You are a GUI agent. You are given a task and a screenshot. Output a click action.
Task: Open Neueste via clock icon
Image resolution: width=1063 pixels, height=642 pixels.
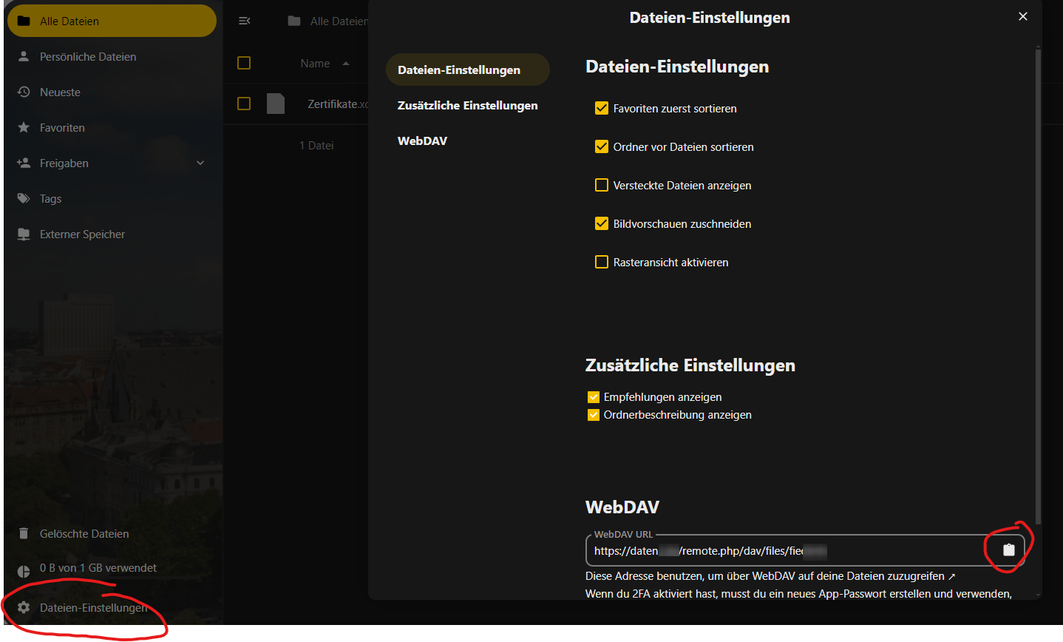pos(24,92)
